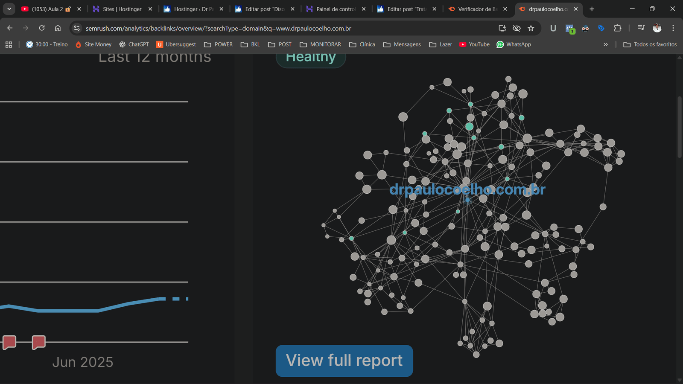
Task: Open the YouTube bookmark
Action: [x=474, y=44]
